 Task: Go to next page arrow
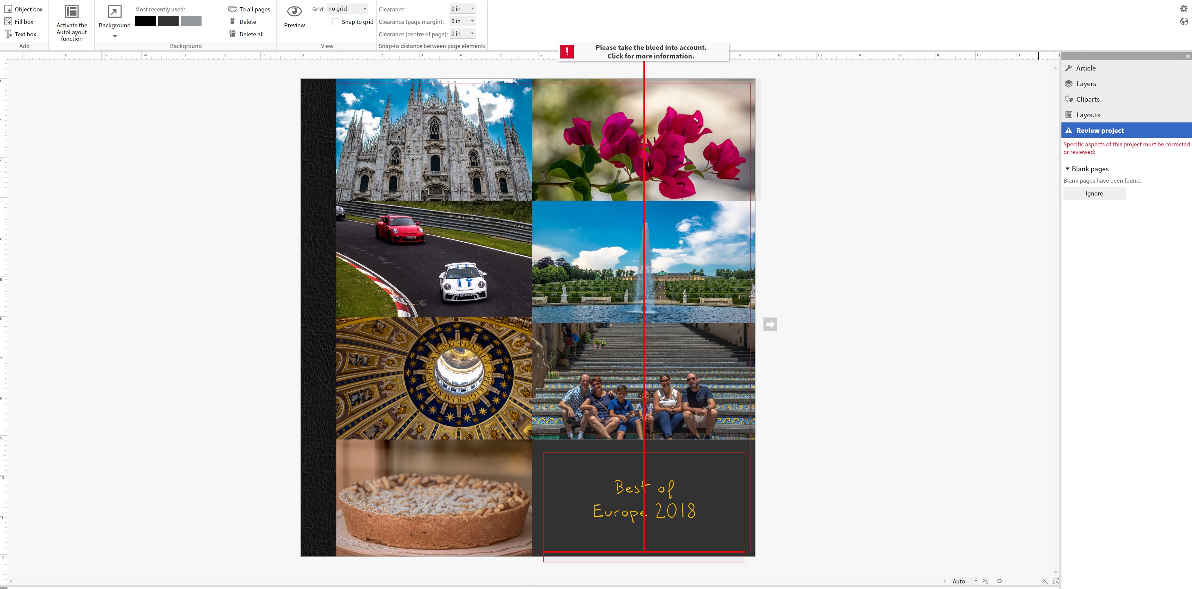tap(770, 324)
